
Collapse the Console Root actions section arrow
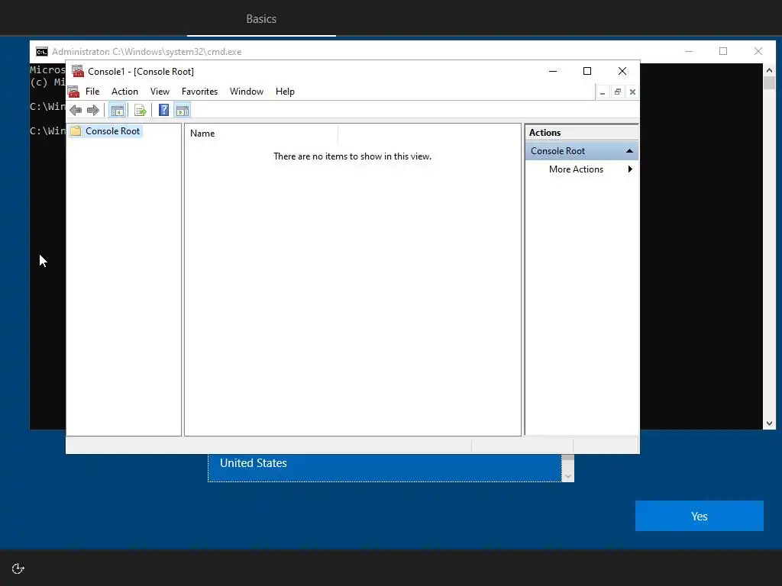[629, 151]
